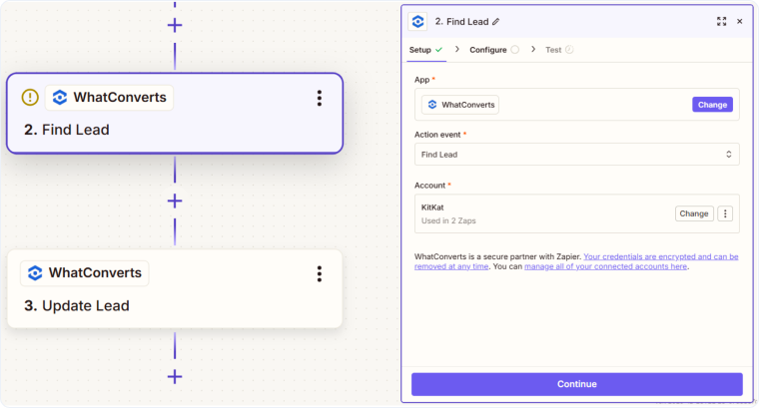
Task: Click the purple Change app button
Action: (x=712, y=105)
